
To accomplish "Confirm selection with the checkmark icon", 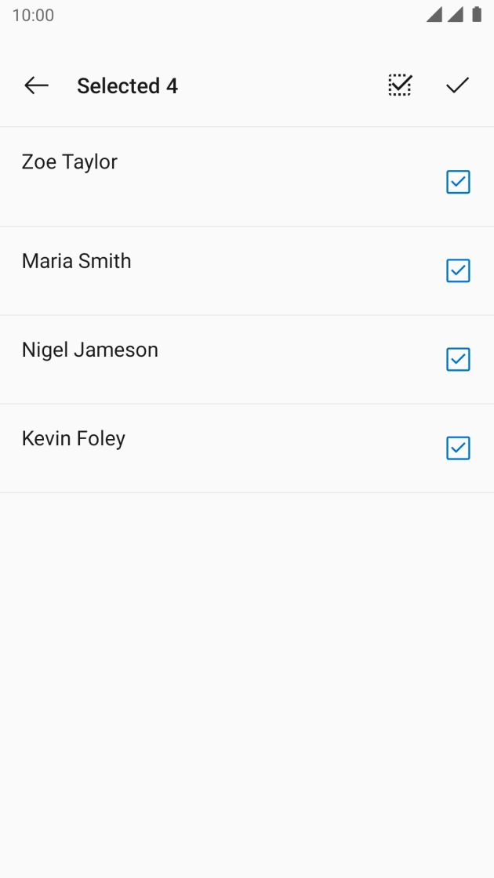I will coord(457,85).
